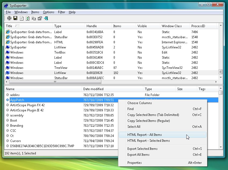
Task: Click the circle icon beside the D56B0E274A3E46C9B5C1D93D580C099C.TMP entry
Action: (8, 146)
